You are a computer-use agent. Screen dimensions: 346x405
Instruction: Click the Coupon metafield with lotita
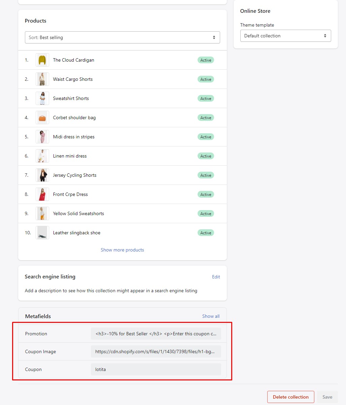(156, 369)
